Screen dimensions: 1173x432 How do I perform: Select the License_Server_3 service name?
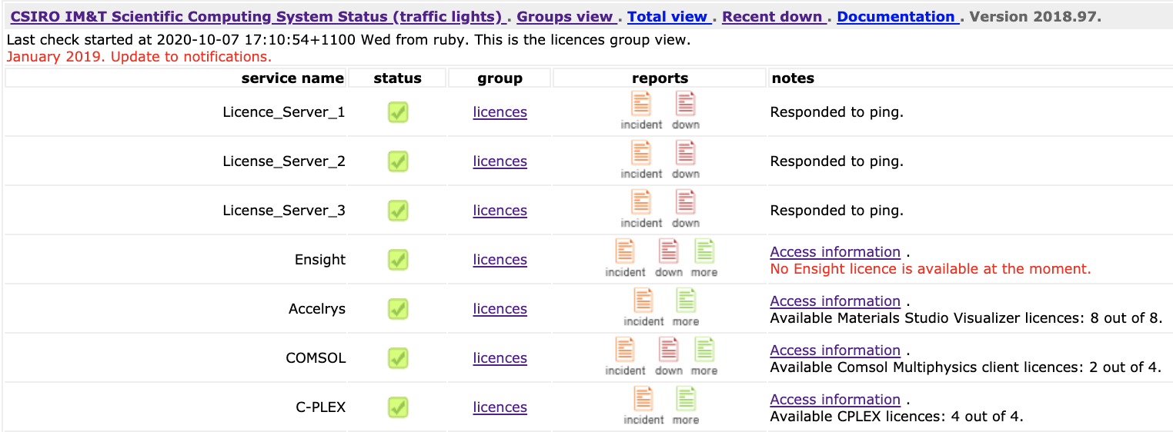284,211
